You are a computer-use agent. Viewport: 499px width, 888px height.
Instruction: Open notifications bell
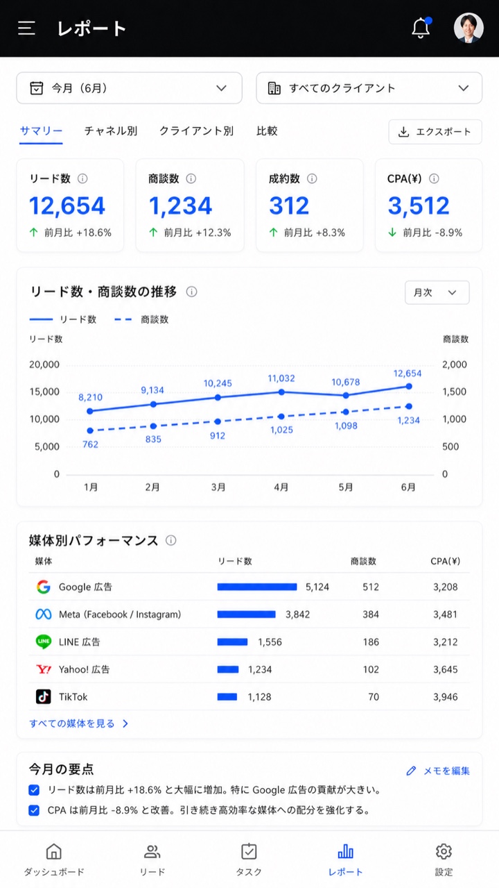tap(421, 28)
